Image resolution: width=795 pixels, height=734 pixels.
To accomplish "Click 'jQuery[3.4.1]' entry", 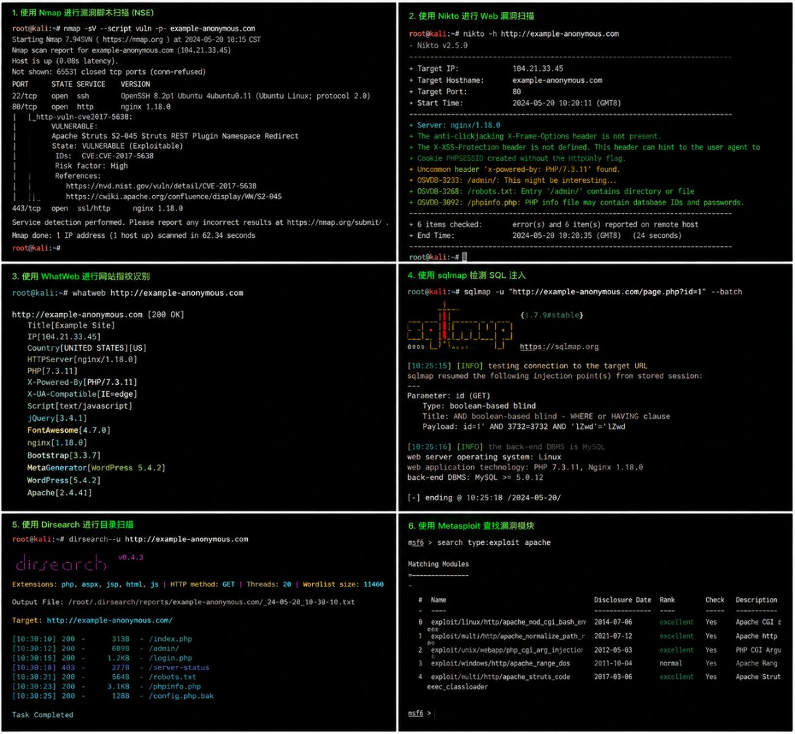I will pyautogui.click(x=57, y=418).
